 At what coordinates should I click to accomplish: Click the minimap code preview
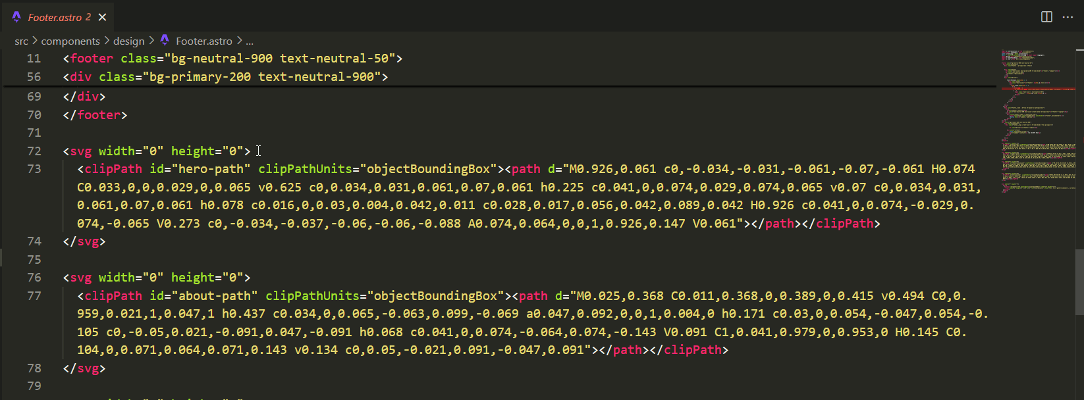click(x=1038, y=118)
